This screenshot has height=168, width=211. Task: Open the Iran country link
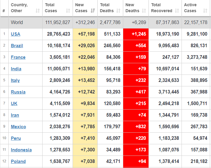15,115
